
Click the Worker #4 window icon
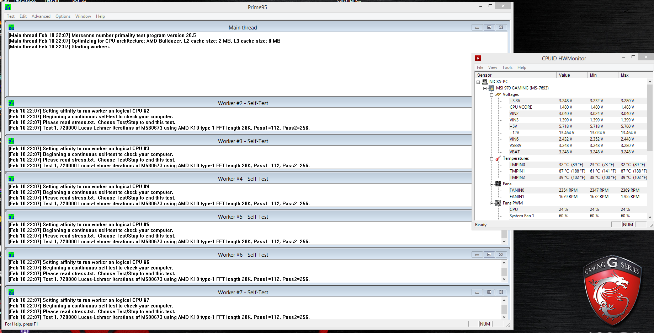[x=11, y=179]
